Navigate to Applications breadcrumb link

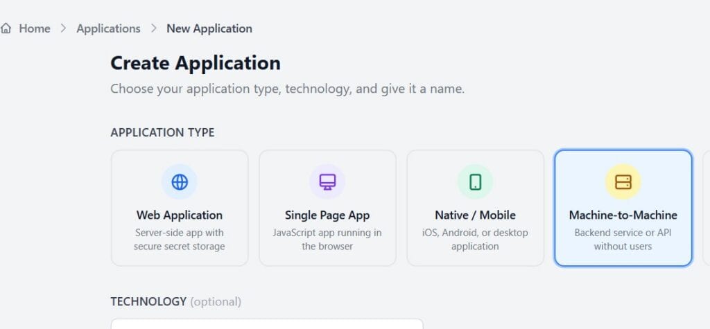[x=108, y=28]
